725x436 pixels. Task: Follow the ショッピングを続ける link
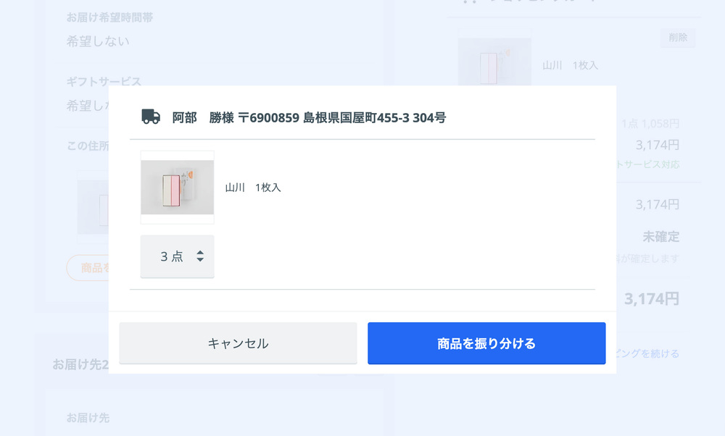[x=647, y=353]
